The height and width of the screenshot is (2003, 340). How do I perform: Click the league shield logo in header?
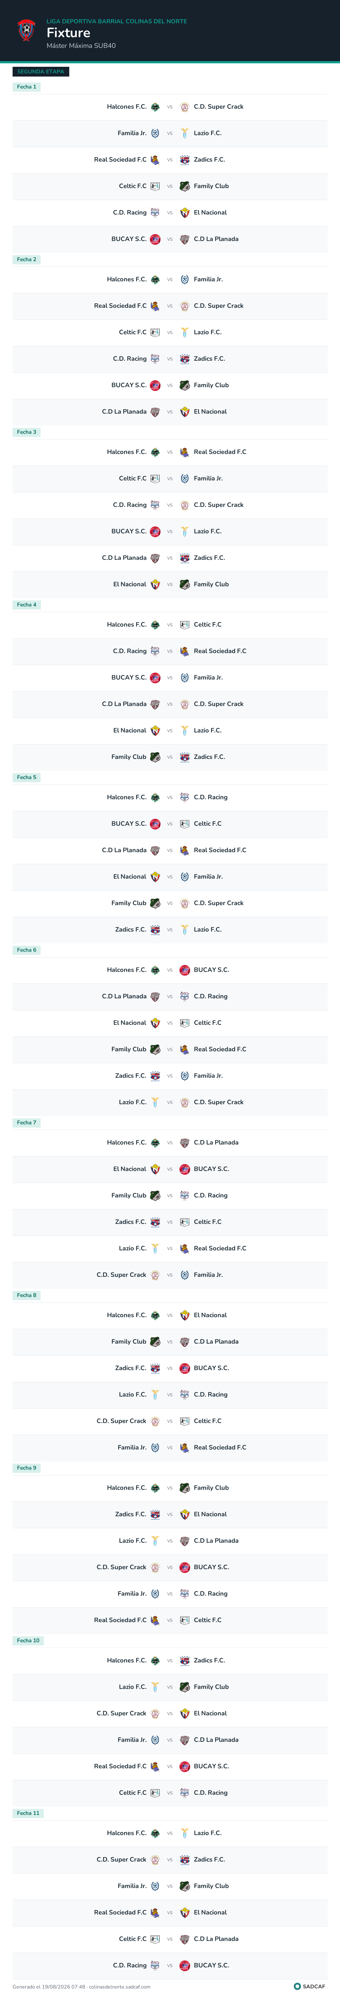click(x=26, y=30)
